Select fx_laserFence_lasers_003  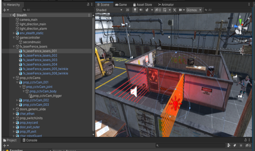tap(40, 60)
